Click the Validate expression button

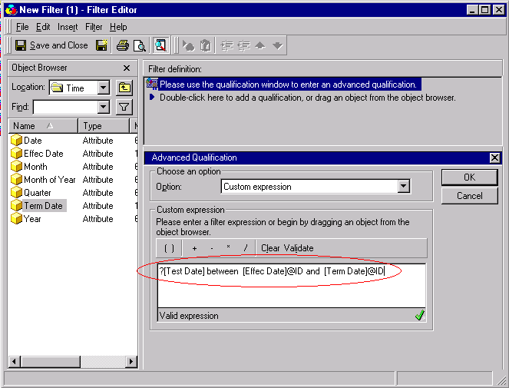[x=299, y=248]
